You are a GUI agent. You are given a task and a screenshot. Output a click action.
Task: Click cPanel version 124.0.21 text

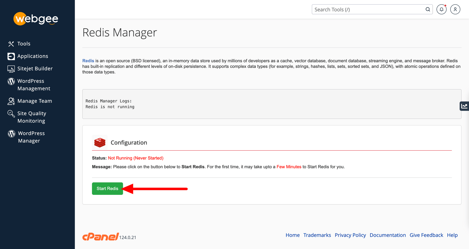pos(128,238)
